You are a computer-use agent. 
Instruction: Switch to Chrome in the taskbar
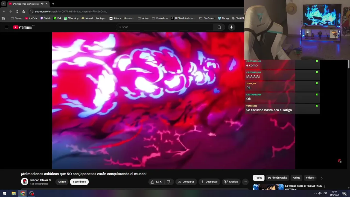point(23,193)
